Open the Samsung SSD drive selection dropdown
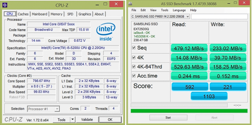 pos(160,16)
